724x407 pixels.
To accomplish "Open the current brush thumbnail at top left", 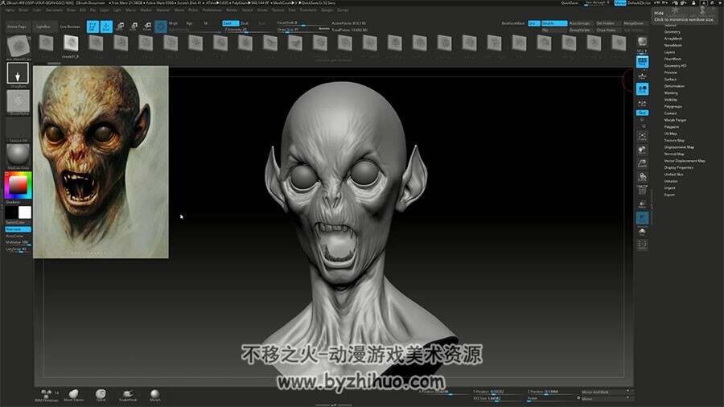I will [19, 46].
